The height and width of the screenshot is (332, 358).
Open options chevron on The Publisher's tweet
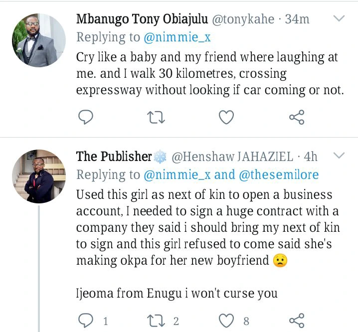pos(339,156)
